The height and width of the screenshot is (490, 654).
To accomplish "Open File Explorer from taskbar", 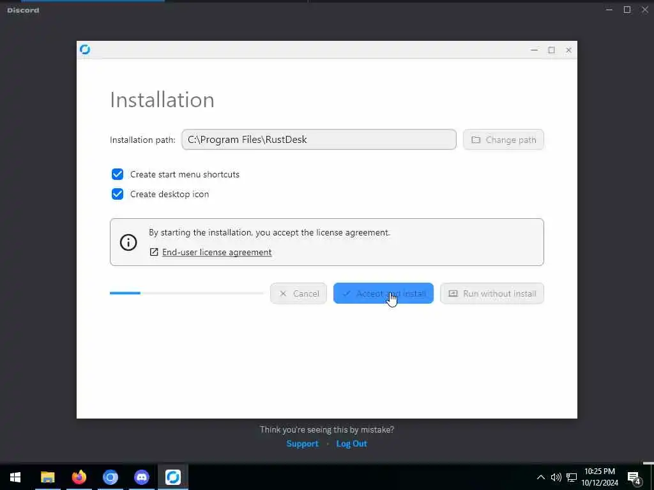I will (x=47, y=477).
